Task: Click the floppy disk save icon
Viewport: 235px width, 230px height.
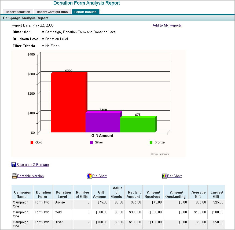Action: [x=13, y=164]
